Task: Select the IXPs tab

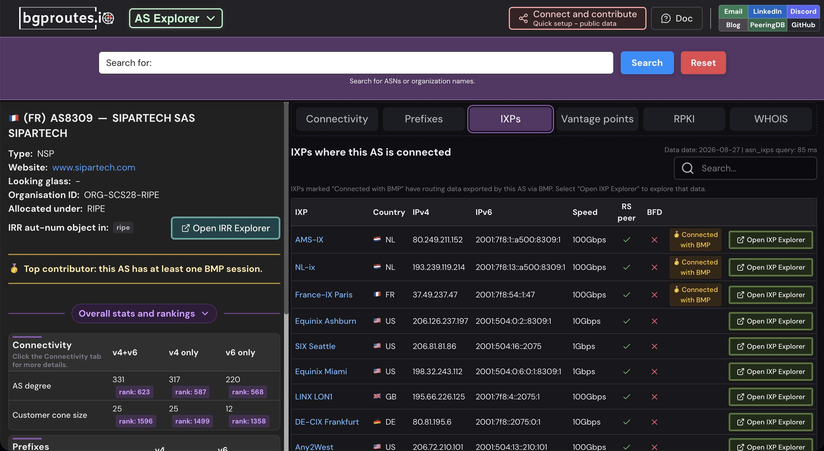Action: (x=510, y=119)
